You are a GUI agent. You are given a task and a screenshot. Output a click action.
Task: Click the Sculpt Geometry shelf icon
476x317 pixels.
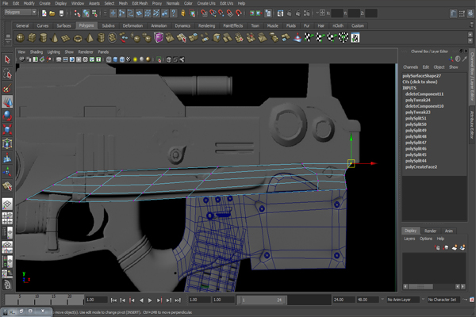[x=297, y=38]
